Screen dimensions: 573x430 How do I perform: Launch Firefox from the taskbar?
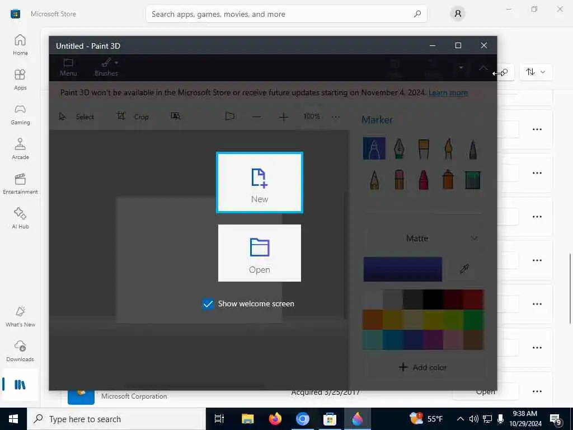tap(275, 419)
